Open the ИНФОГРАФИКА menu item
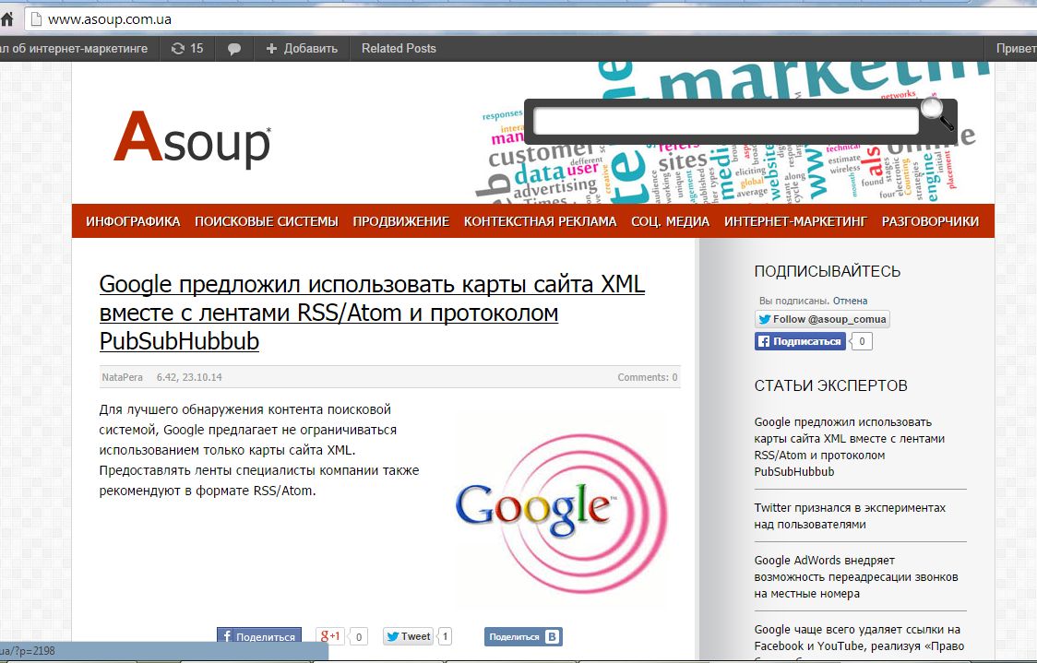 click(133, 221)
